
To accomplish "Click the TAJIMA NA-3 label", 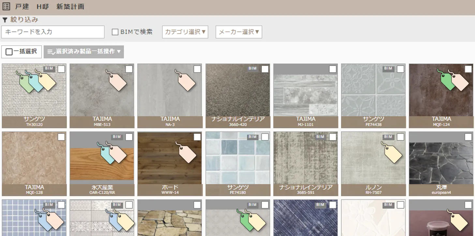I will coord(170,122).
